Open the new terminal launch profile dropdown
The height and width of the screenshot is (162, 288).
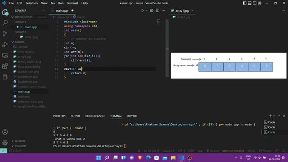(274, 116)
